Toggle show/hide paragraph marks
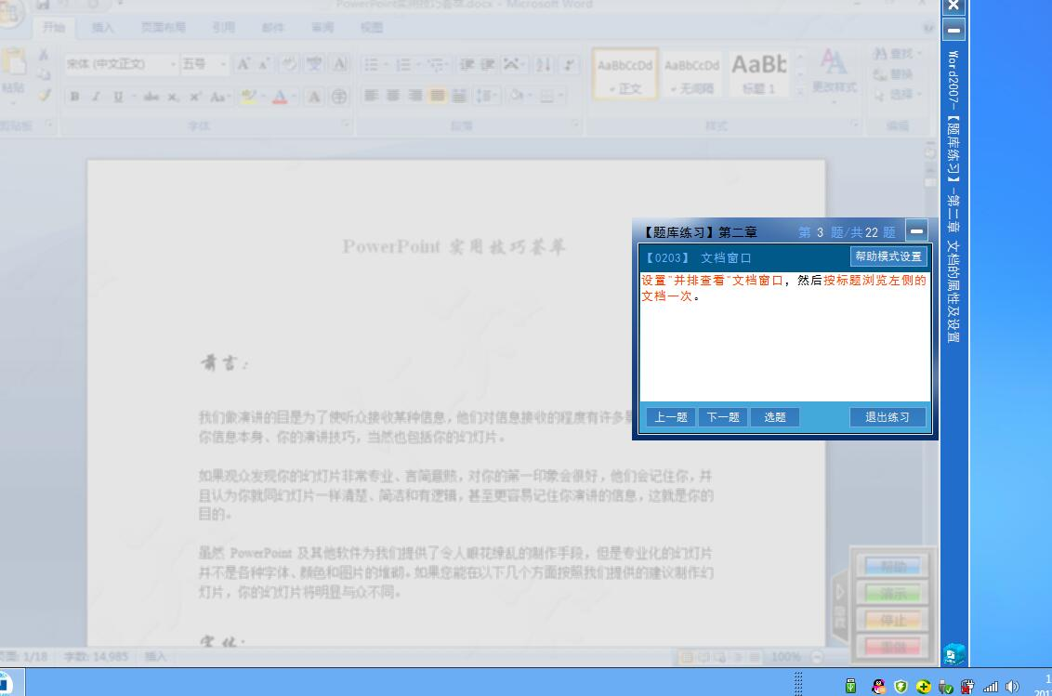1052x696 pixels. click(x=569, y=64)
